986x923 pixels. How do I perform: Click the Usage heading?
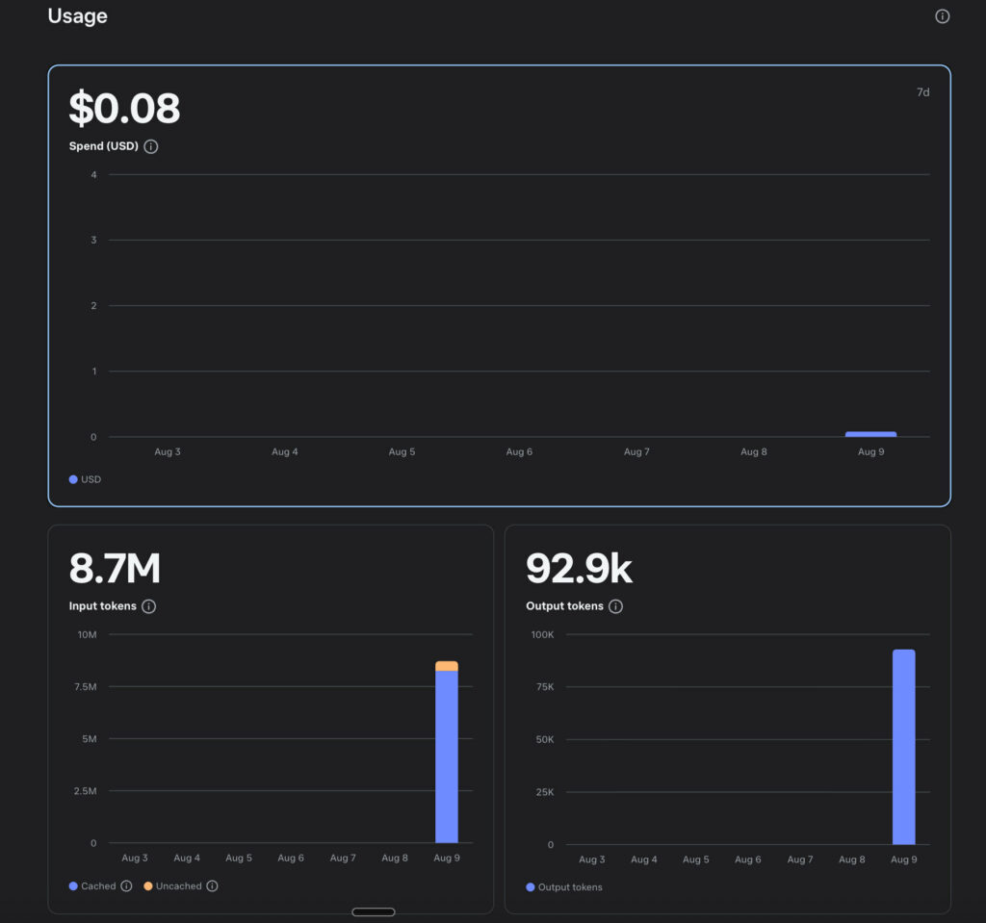click(x=77, y=16)
